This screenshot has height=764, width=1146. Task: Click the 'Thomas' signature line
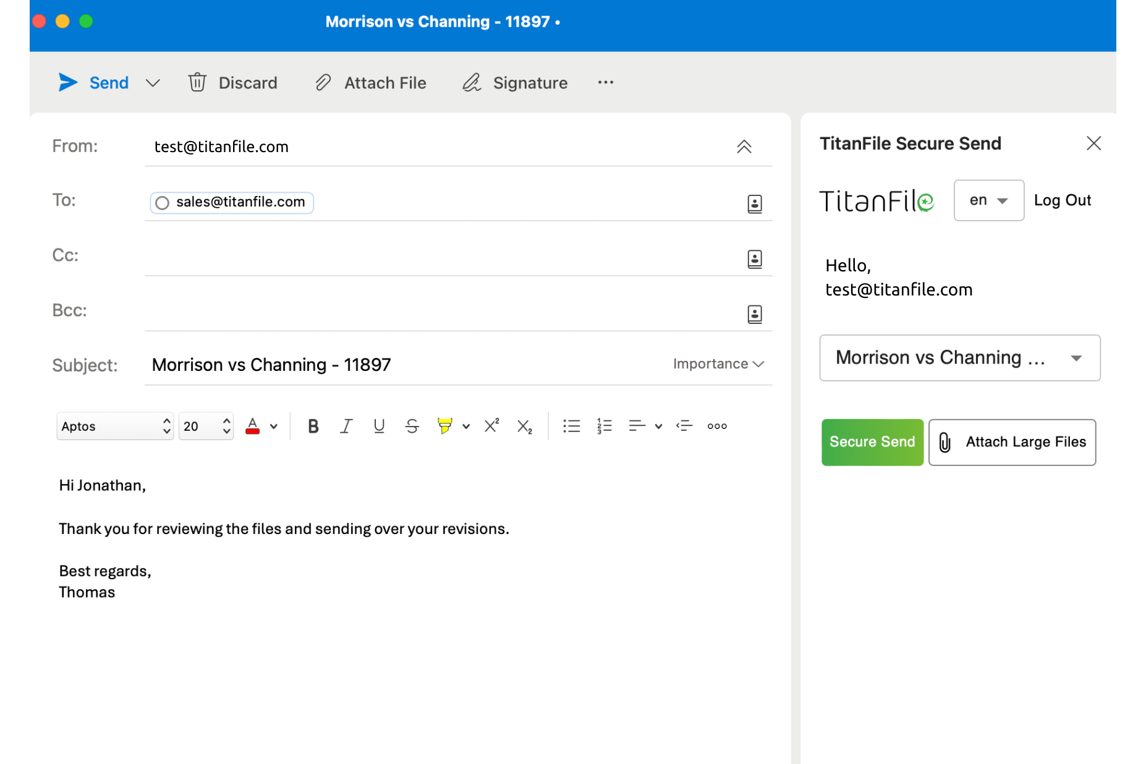tap(87, 592)
